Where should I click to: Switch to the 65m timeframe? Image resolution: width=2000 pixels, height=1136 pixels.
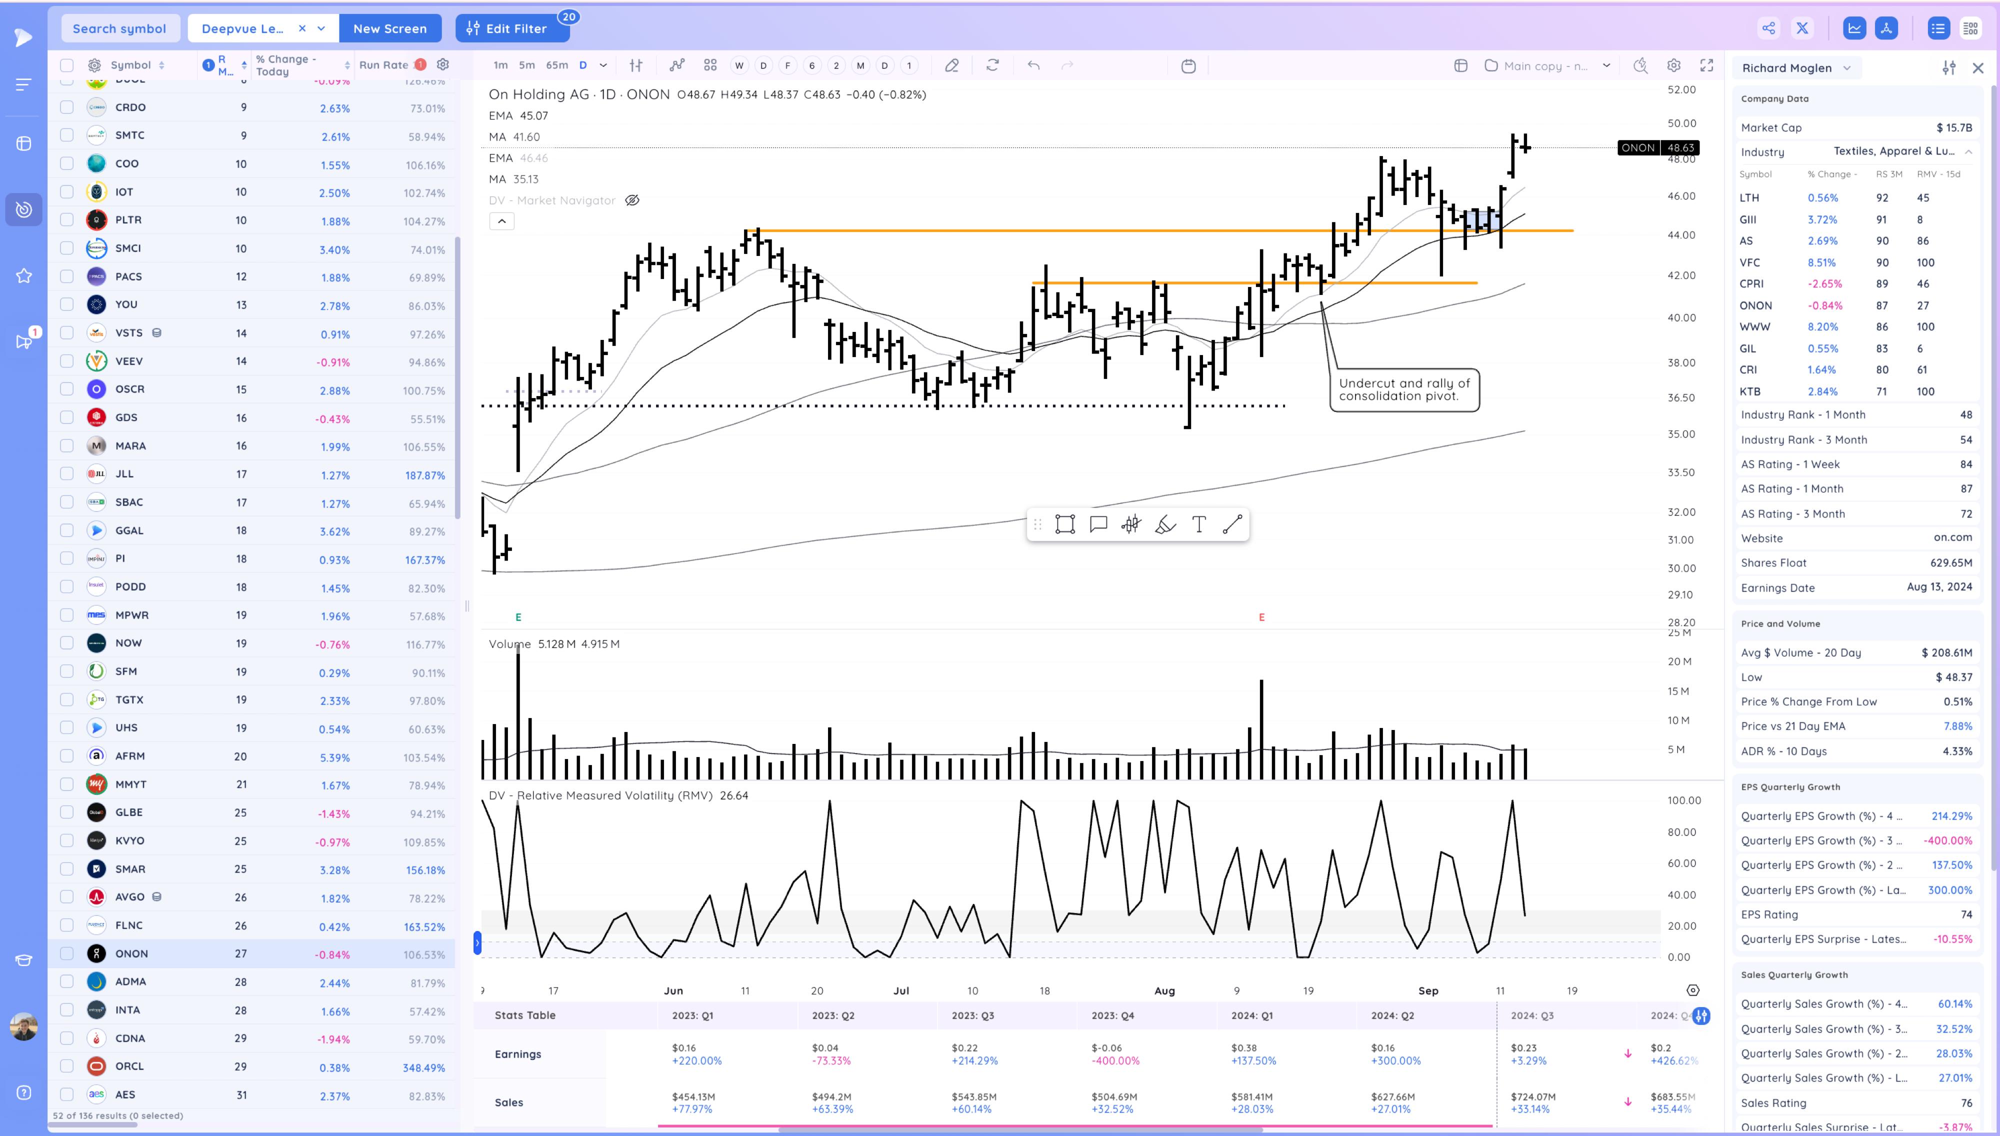pos(557,65)
